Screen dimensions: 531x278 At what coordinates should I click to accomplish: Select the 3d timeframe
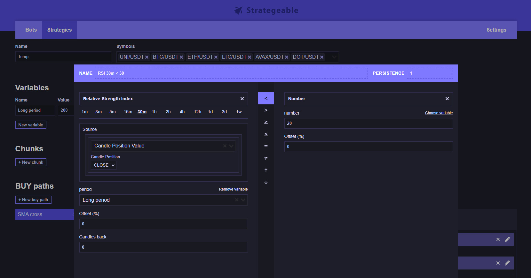(x=225, y=112)
